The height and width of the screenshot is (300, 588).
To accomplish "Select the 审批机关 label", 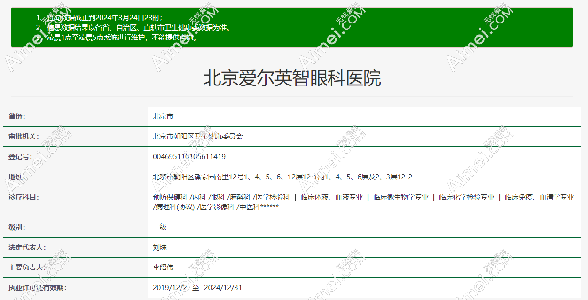I will tap(24, 137).
